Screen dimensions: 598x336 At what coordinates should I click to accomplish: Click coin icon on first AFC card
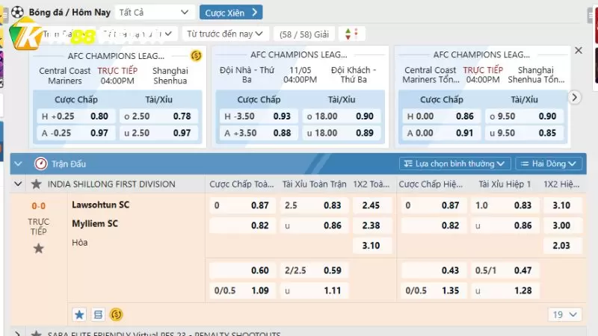196,55
